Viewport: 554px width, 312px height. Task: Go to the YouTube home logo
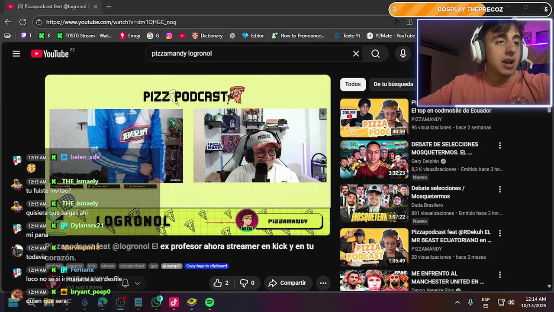pos(50,54)
